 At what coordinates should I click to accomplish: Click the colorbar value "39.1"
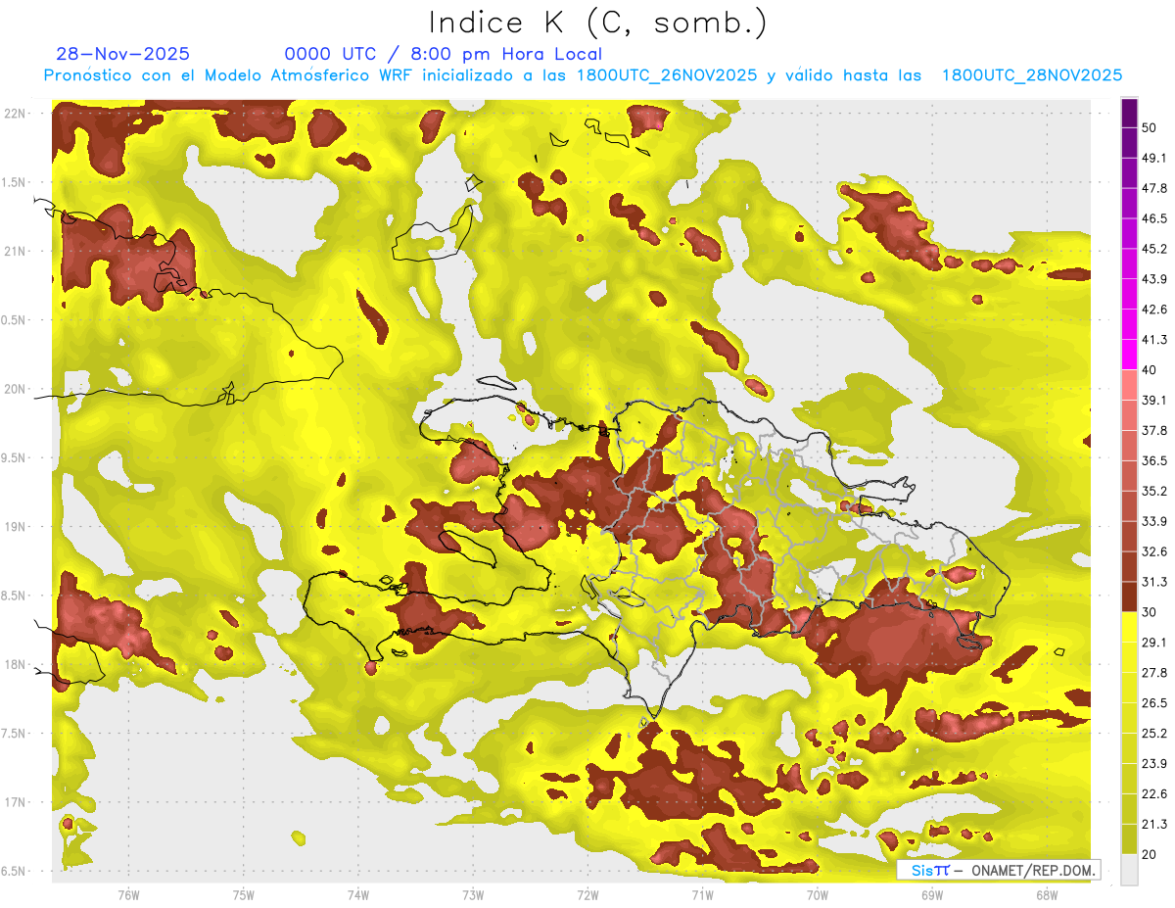pyautogui.click(x=1154, y=400)
